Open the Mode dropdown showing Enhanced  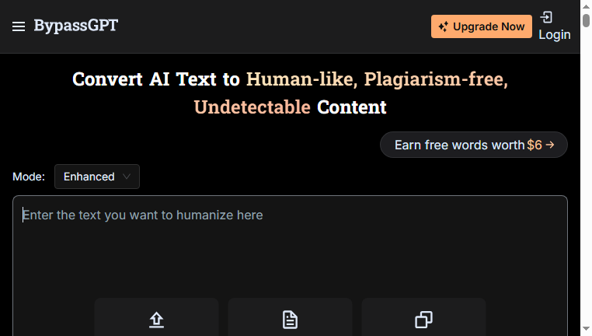pyautogui.click(x=97, y=177)
